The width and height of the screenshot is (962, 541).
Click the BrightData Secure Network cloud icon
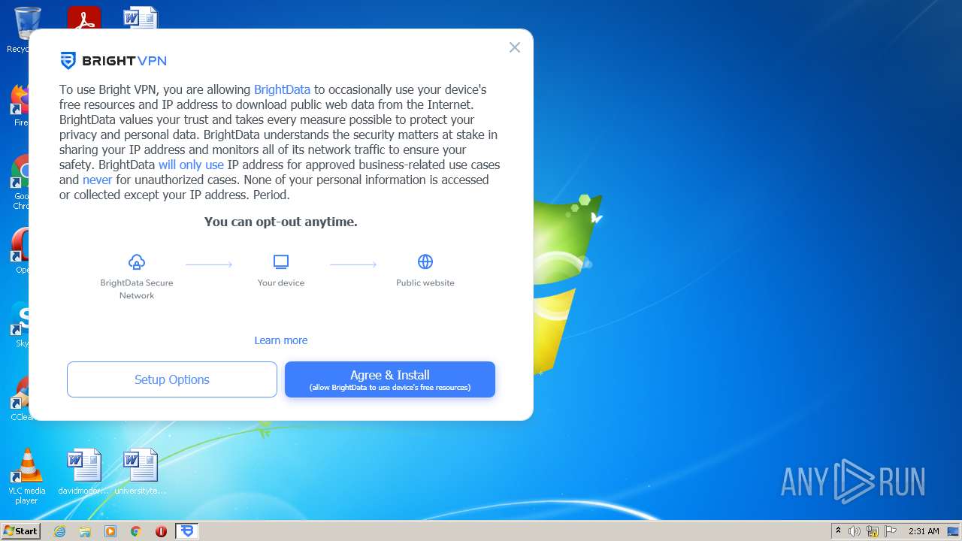pos(137,261)
